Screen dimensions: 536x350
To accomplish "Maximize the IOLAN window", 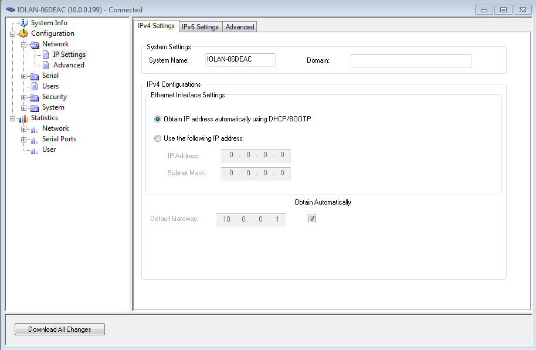I will pyautogui.click(x=503, y=10).
